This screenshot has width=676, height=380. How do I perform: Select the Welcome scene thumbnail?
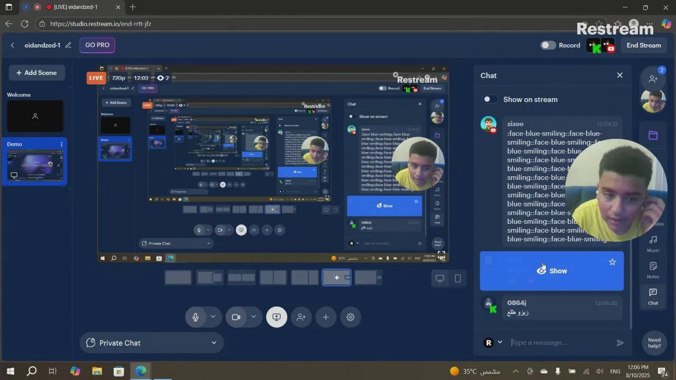click(x=35, y=116)
